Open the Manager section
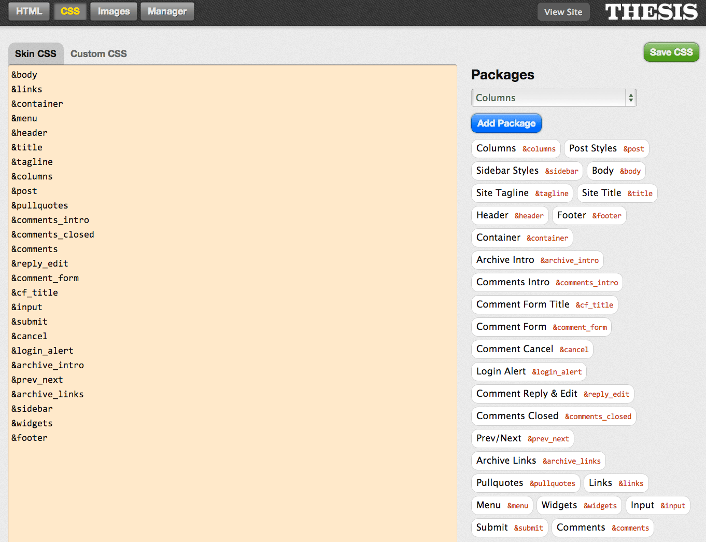This screenshot has width=706, height=542. tap(167, 11)
